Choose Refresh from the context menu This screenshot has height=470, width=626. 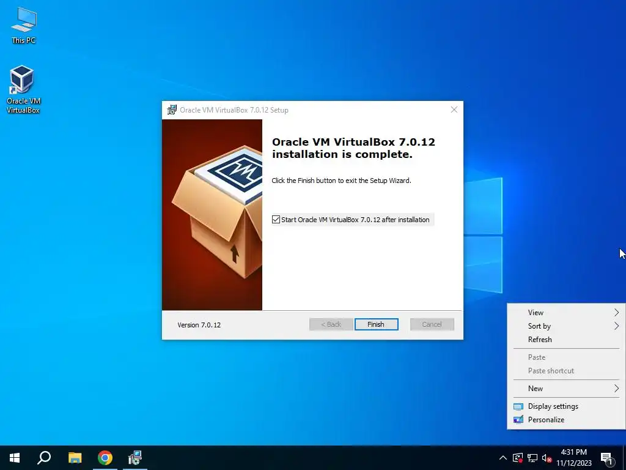coord(566,340)
